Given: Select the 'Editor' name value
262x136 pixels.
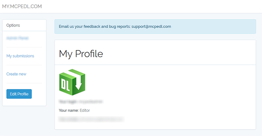Looking at the screenshot, I should pos(85,110).
